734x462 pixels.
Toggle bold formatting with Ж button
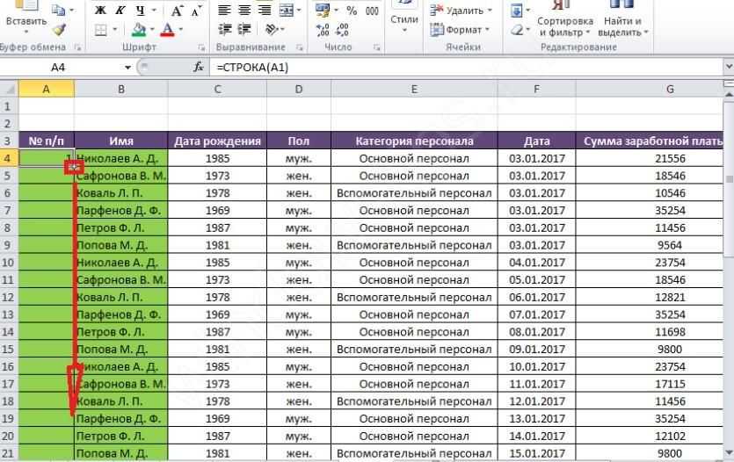point(100,11)
